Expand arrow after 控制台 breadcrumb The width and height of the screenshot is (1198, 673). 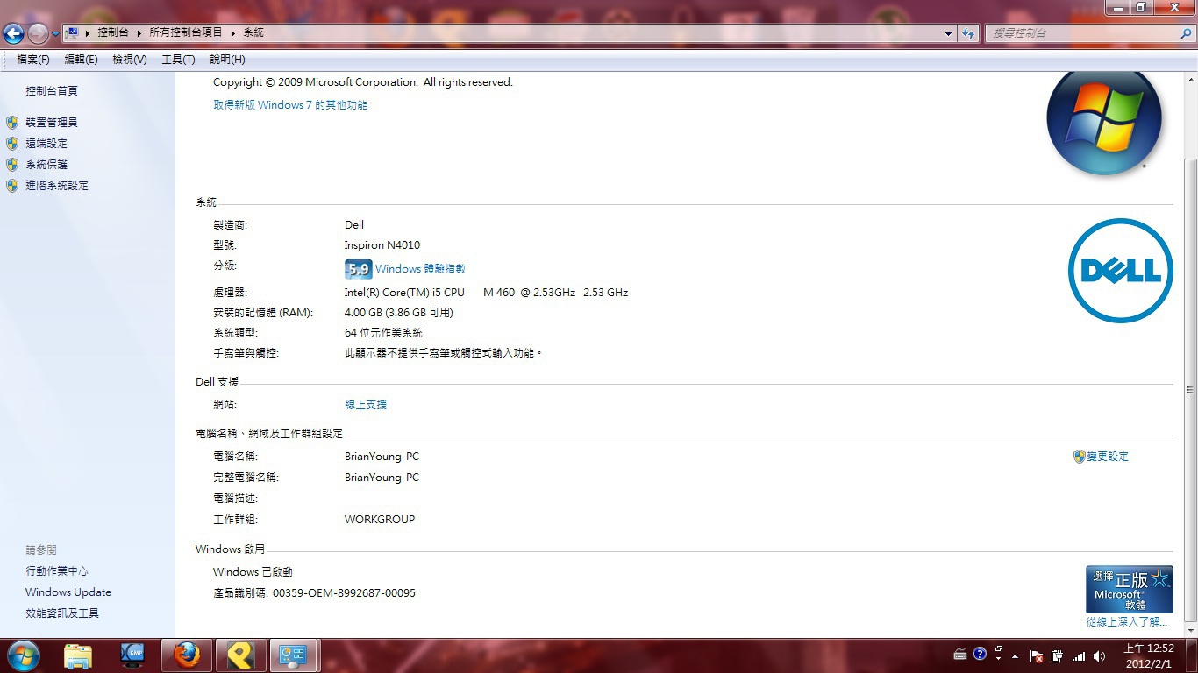coord(139,32)
